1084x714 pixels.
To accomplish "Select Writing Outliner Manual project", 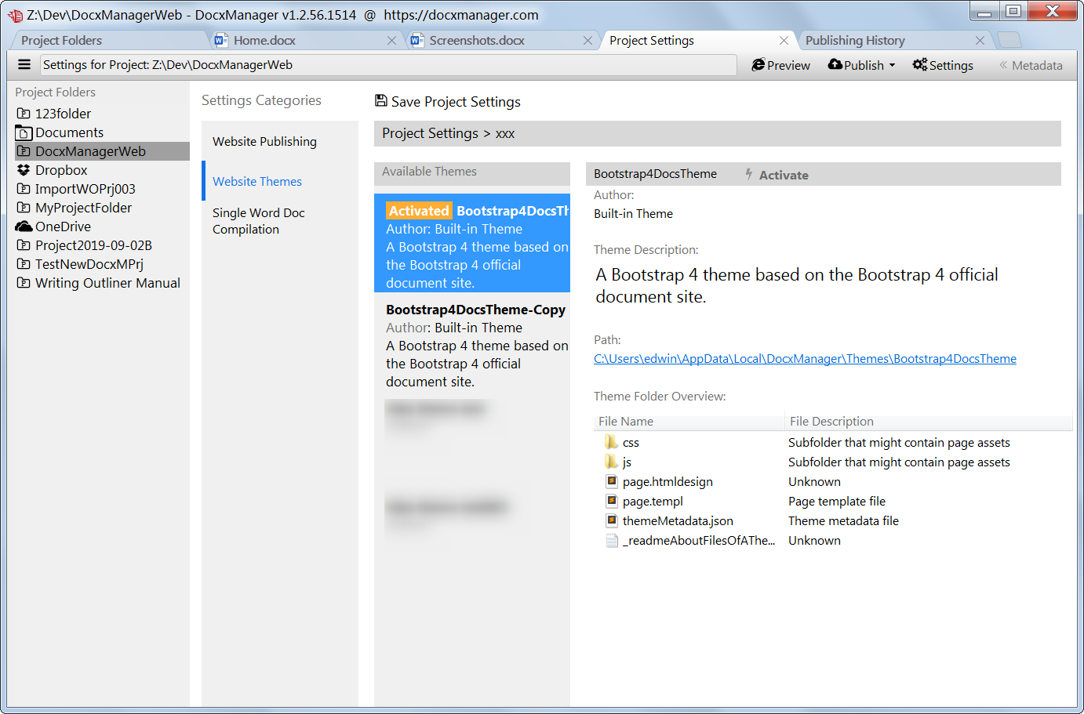I will (102, 283).
